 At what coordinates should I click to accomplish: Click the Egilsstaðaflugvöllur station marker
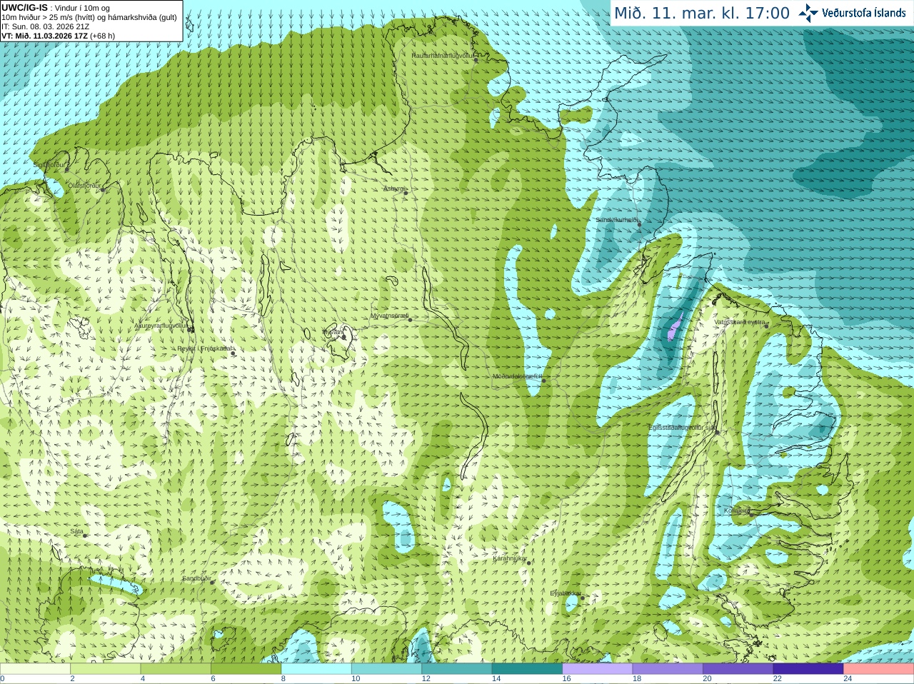click(717, 432)
